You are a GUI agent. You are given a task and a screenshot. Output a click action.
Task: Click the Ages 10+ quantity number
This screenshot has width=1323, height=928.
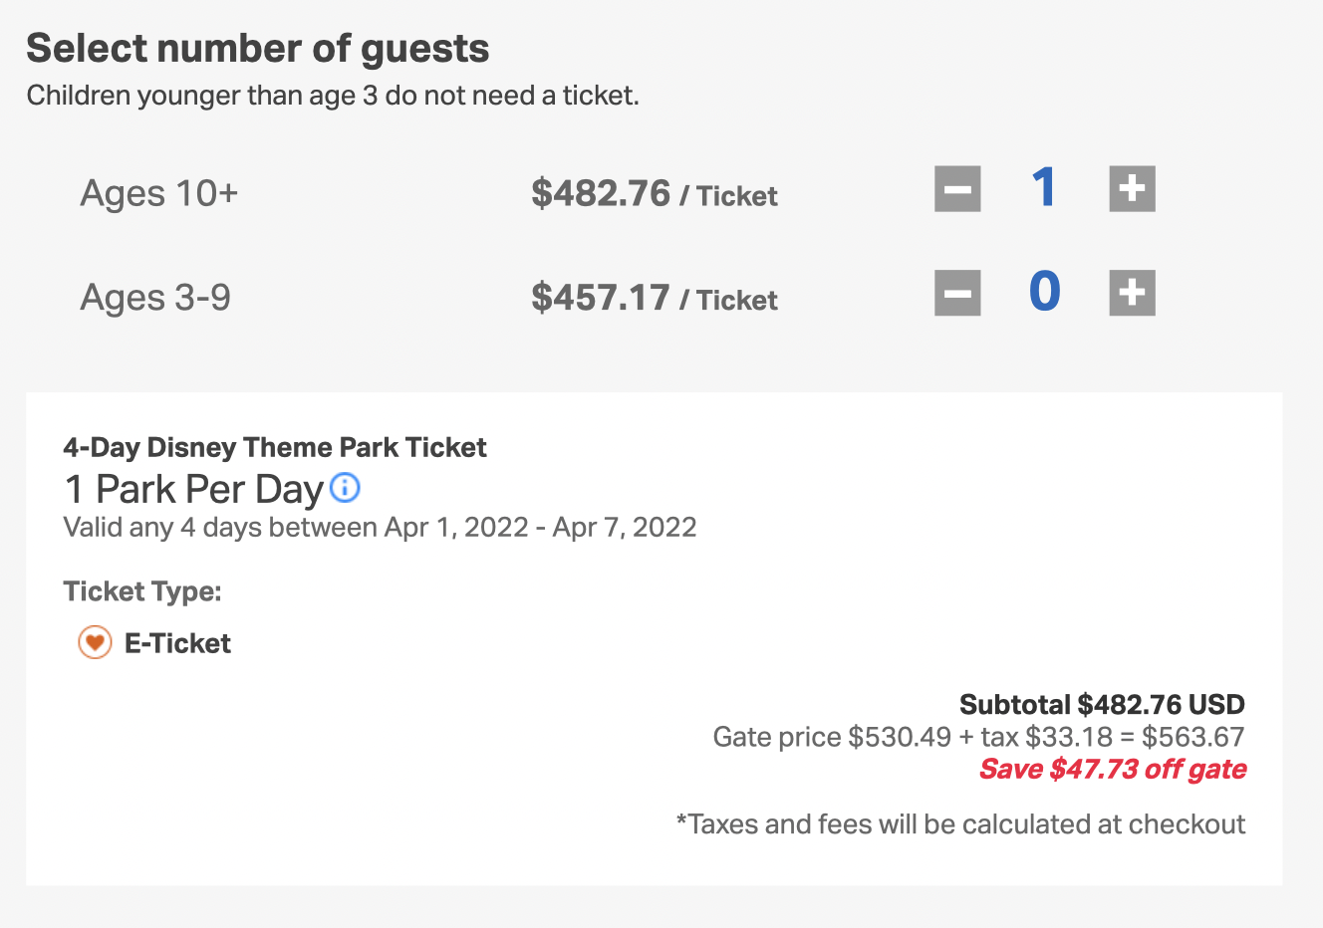click(1044, 187)
